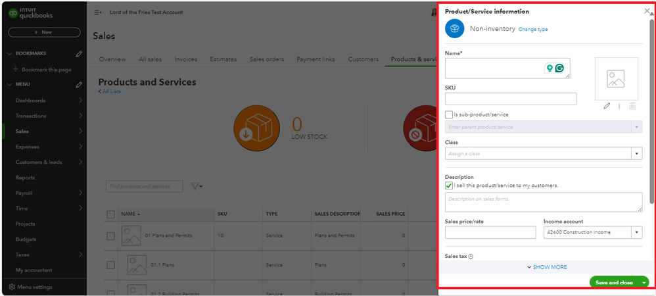Click the SKU input field
This screenshot has height=296, width=656.
511,99
